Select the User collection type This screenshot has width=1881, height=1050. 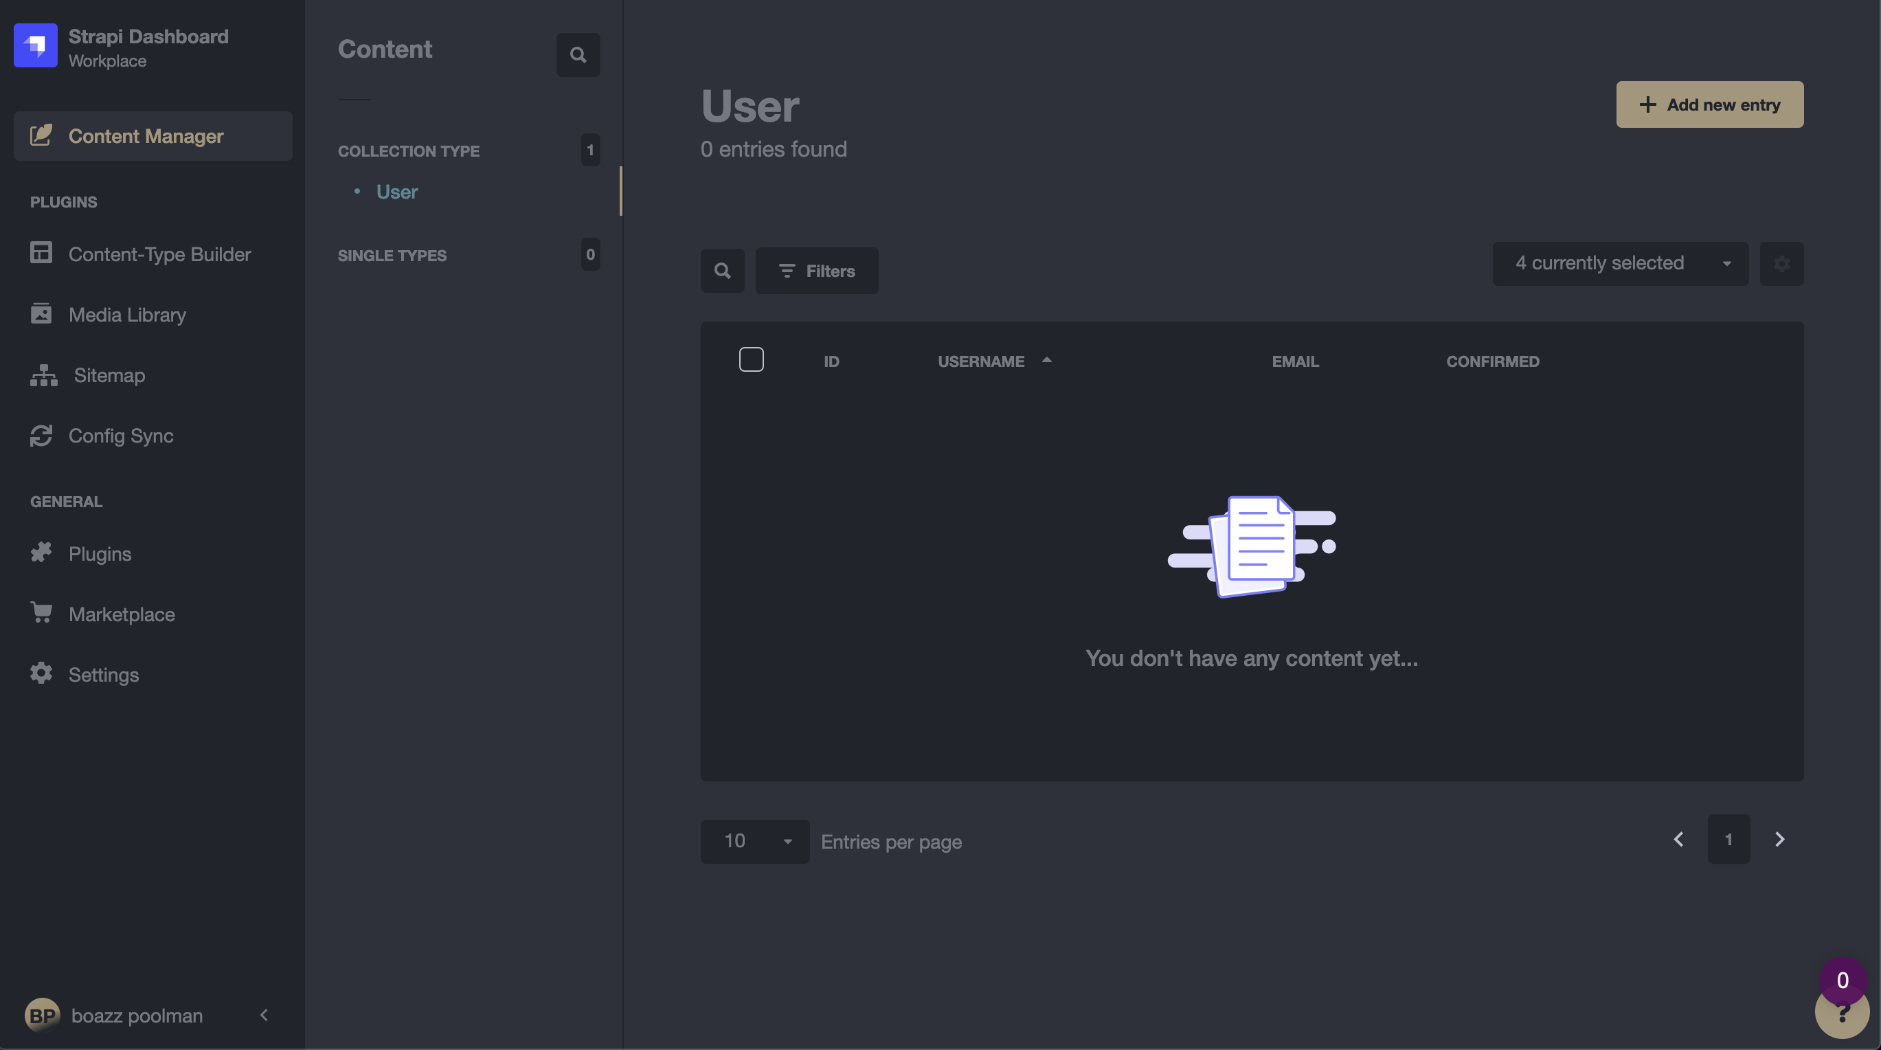(396, 192)
